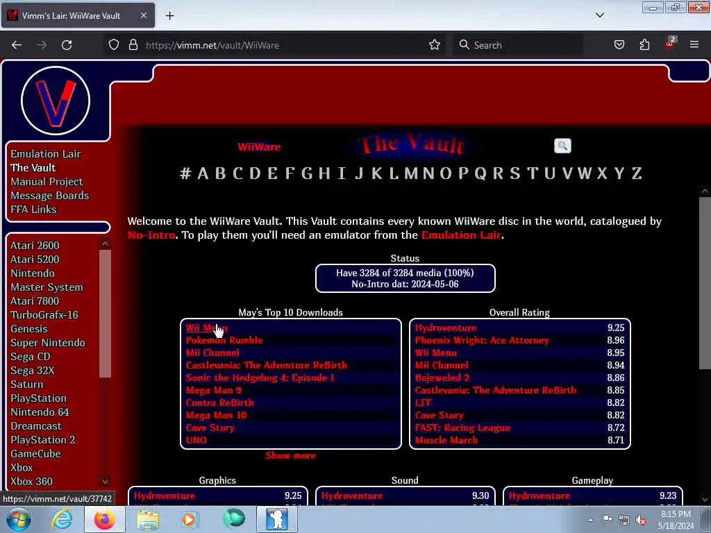The image size is (711, 533).
Task: Open Mega Man 9 download link
Action: (214, 390)
